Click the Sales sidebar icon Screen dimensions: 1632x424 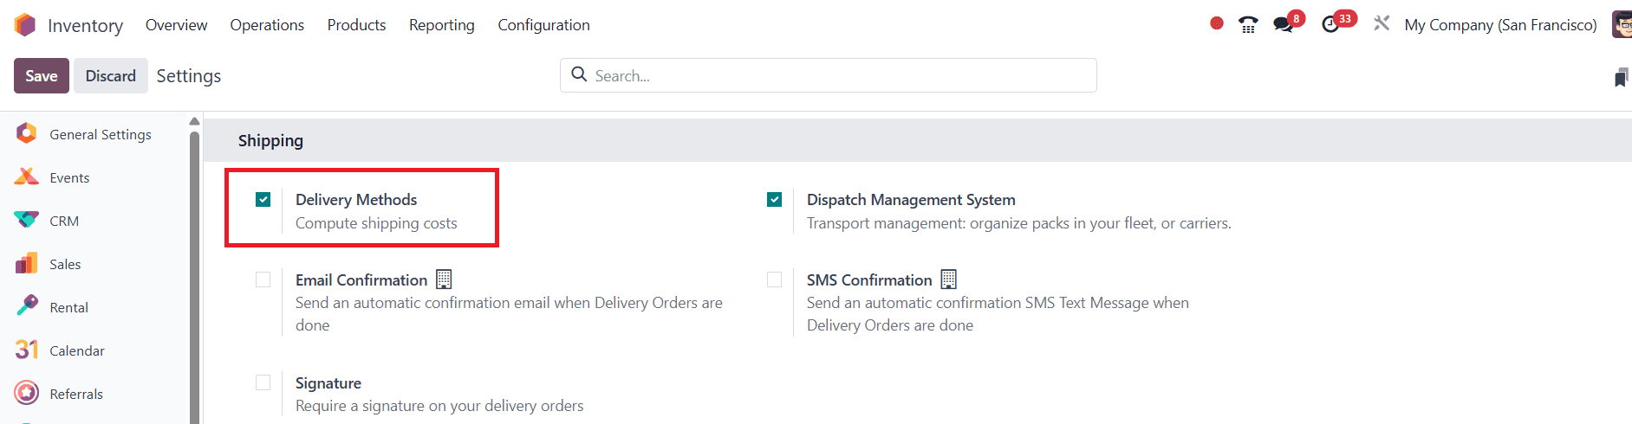pos(27,263)
